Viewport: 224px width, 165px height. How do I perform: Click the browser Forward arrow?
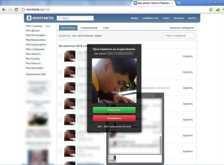coord(10,10)
